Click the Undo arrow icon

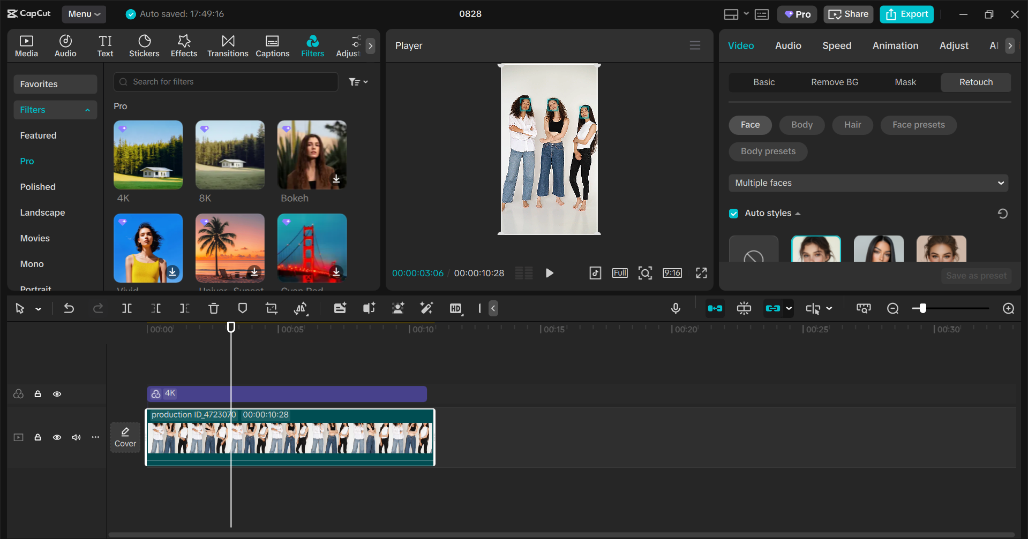pyautogui.click(x=69, y=308)
